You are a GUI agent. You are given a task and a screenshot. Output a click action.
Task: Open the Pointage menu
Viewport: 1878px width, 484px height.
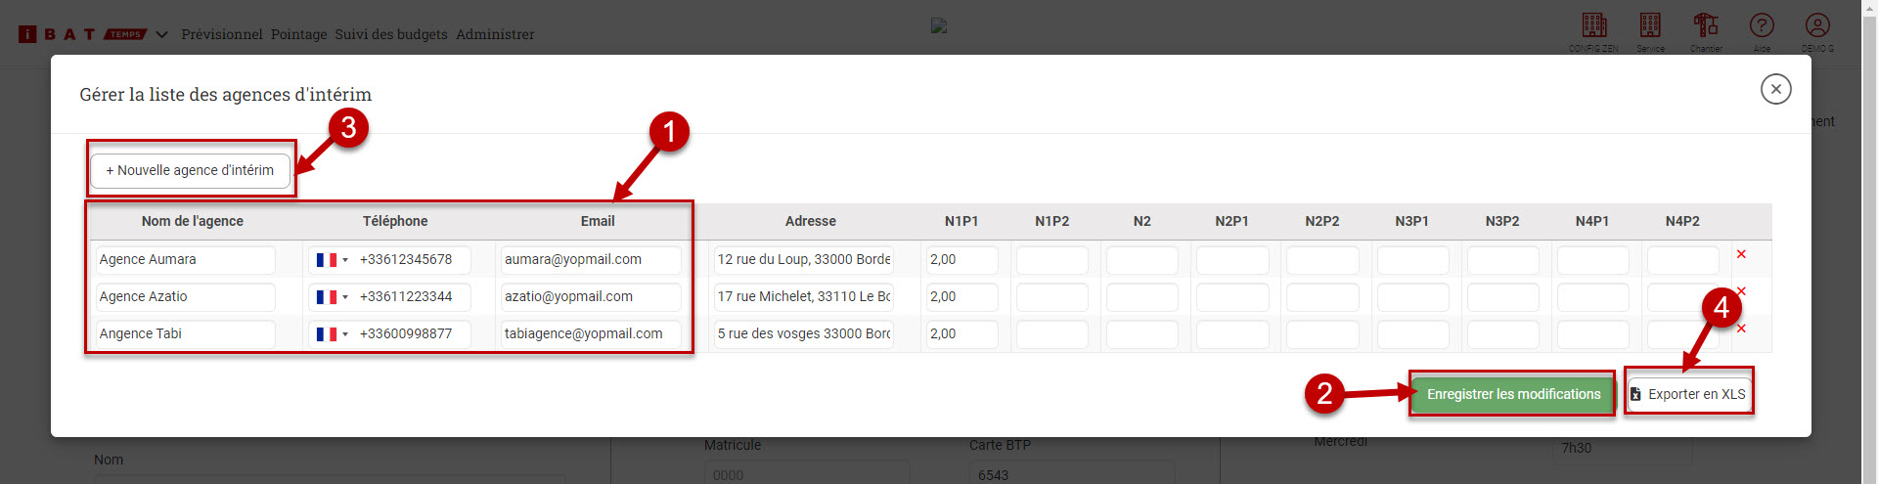(299, 34)
